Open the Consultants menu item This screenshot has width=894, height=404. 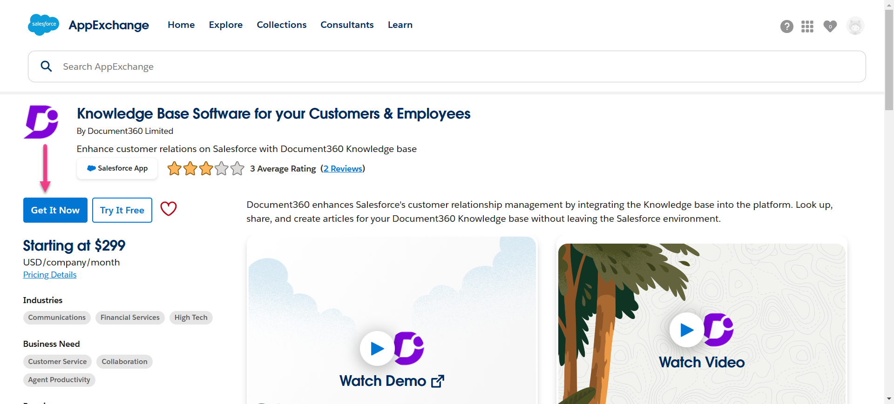[x=347, y=25]
